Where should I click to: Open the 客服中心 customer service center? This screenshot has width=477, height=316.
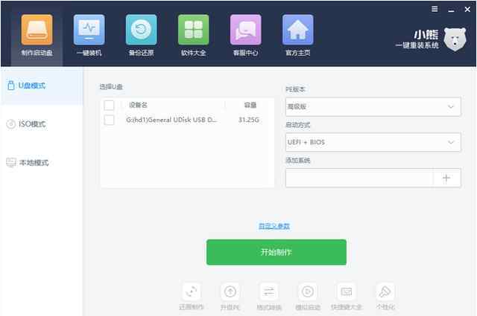point(245,36)
